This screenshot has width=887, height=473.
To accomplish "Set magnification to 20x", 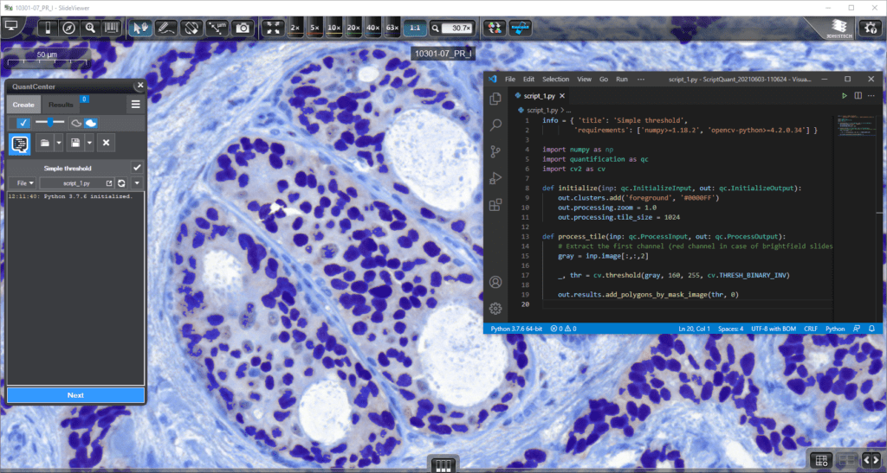I will (353, 28).
